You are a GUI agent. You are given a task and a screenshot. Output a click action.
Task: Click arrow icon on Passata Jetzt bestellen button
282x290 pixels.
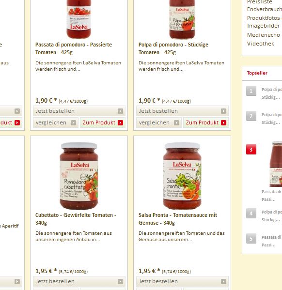(120, 111)
